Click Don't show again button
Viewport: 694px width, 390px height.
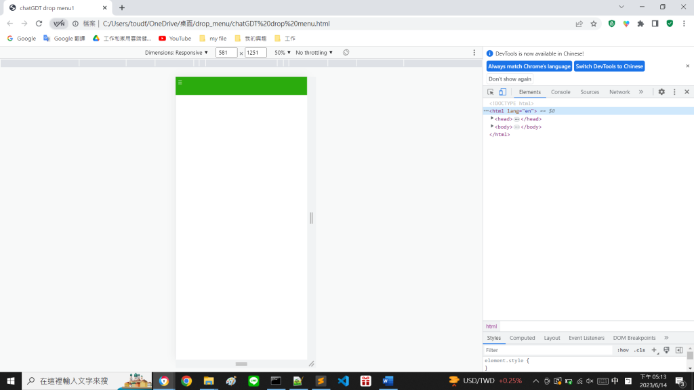[x=510, y=79]
